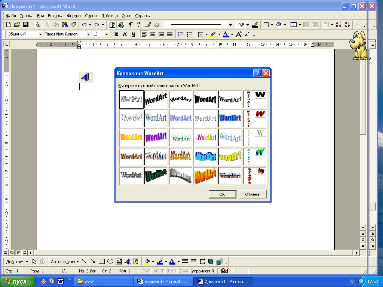Viewport: 383px width, 287px height.
Task: Toggle Align Right paragraph button
Action: 161,34
